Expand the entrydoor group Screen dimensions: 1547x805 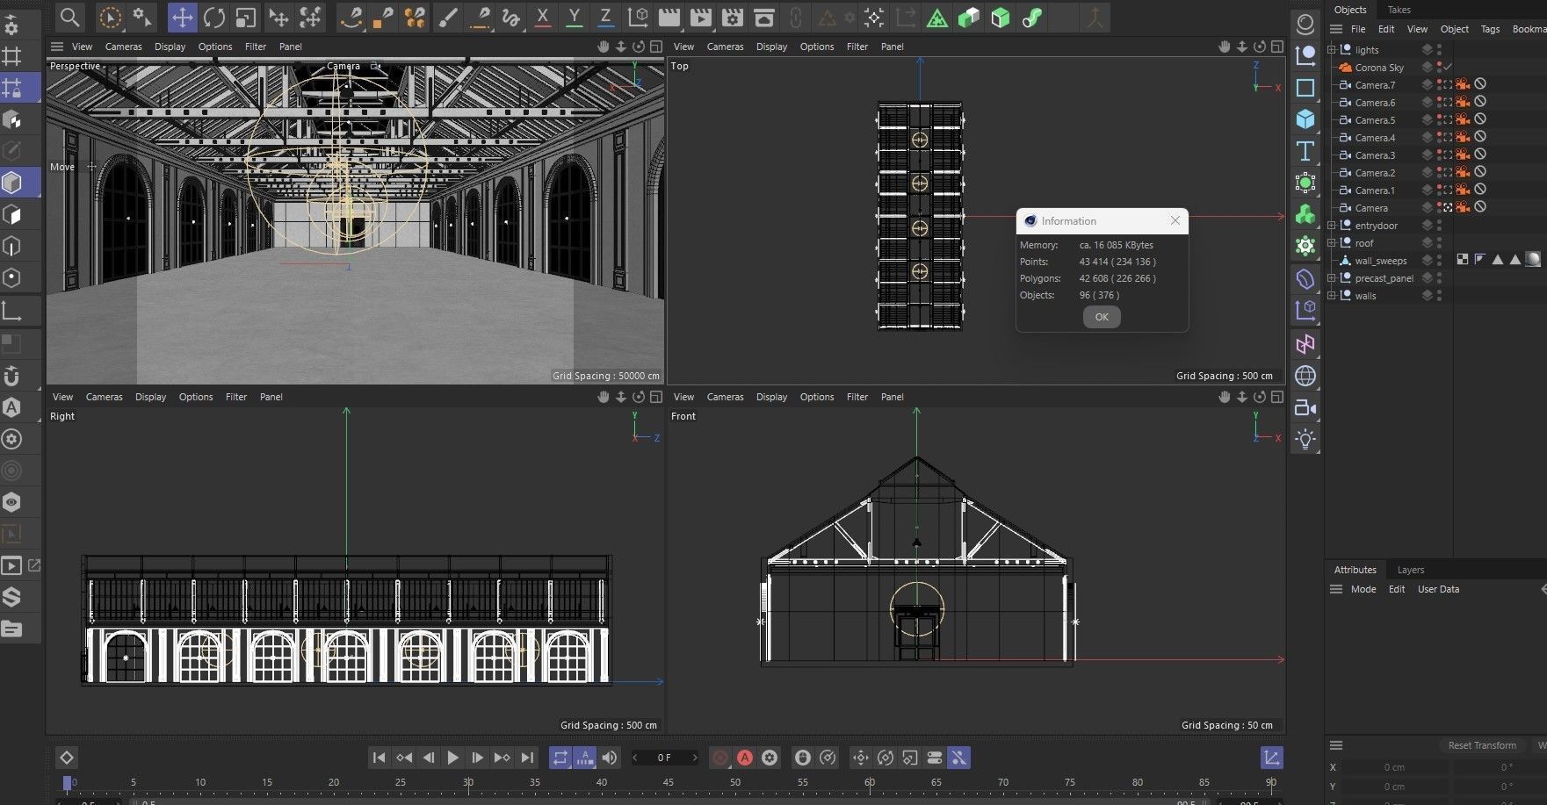pos(1332,226)
